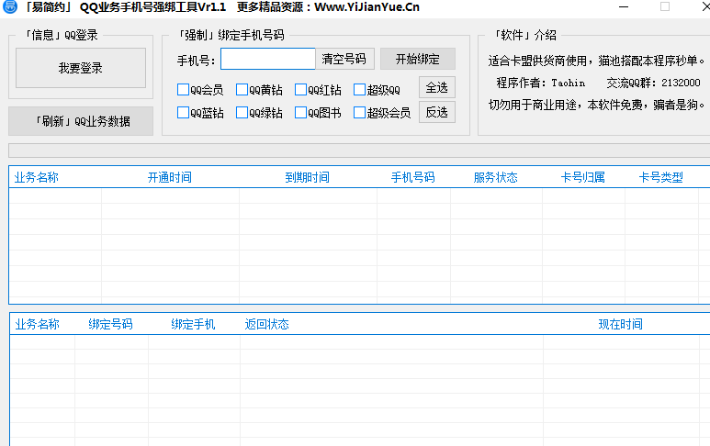Tick the QQ图书 checkbox

click(x=301, y=113)
